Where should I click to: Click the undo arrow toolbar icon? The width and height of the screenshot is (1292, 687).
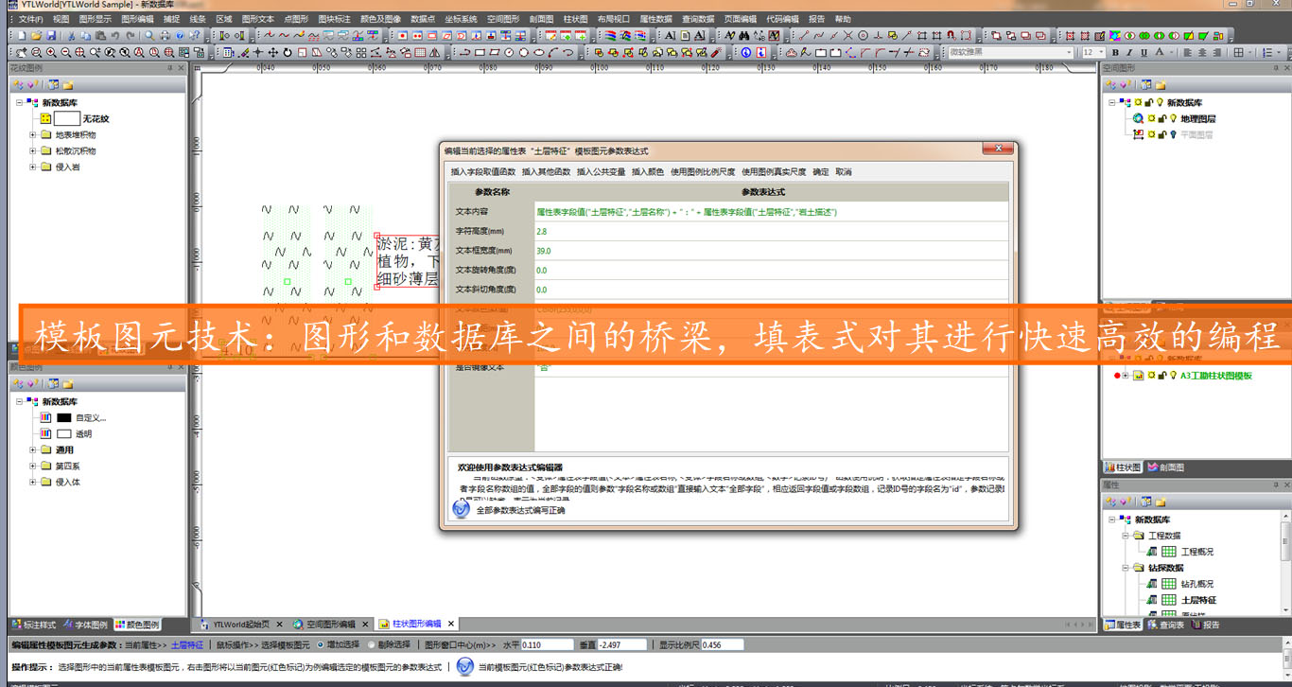click(x=114, y=35)
